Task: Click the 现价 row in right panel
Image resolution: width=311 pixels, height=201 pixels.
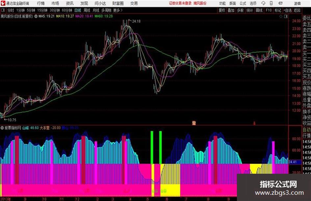Action: [306, 83]
